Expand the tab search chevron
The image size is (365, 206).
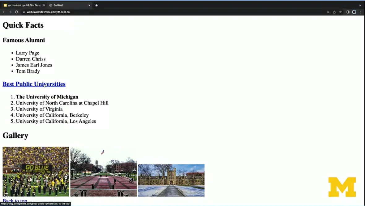(360, 5)
